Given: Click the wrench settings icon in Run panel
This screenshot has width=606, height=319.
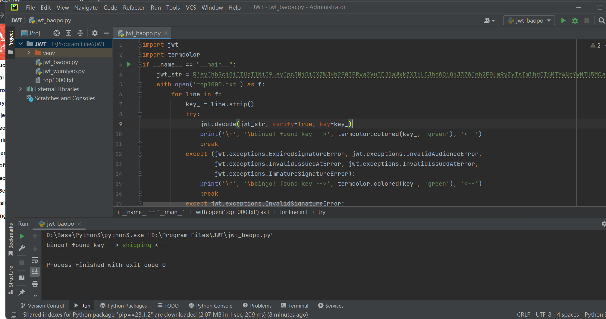Looking at the screenshot, I should coord(22,248).
